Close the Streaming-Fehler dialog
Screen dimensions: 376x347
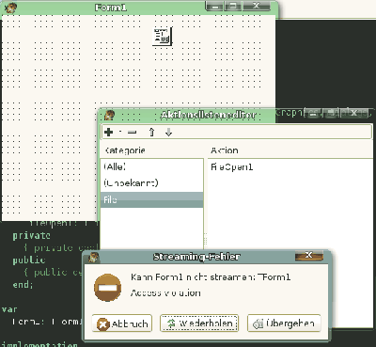point(309,256)
